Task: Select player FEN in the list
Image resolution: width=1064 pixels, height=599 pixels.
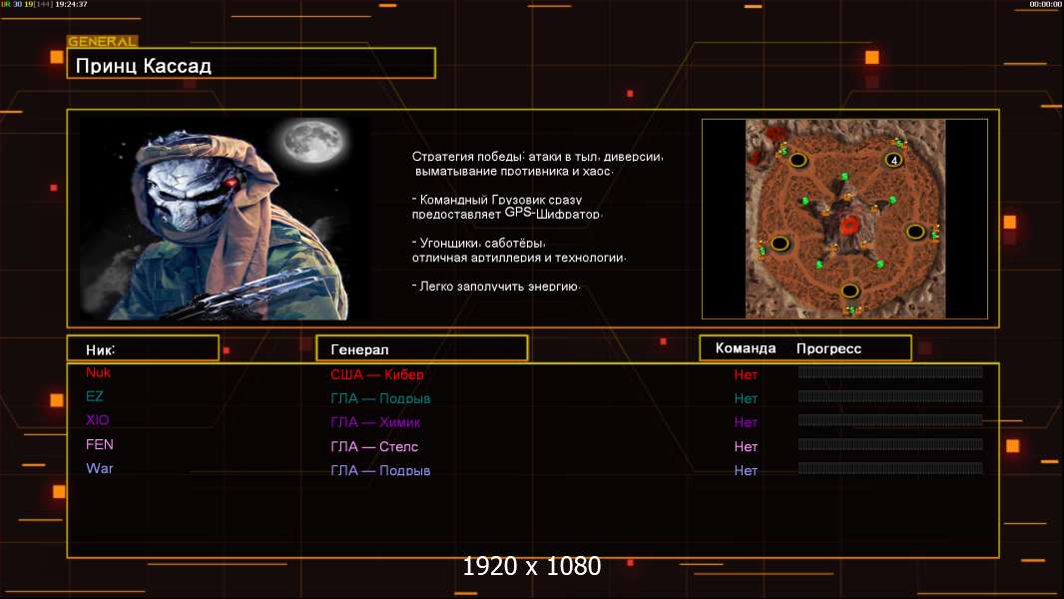Action: (99, 444)
